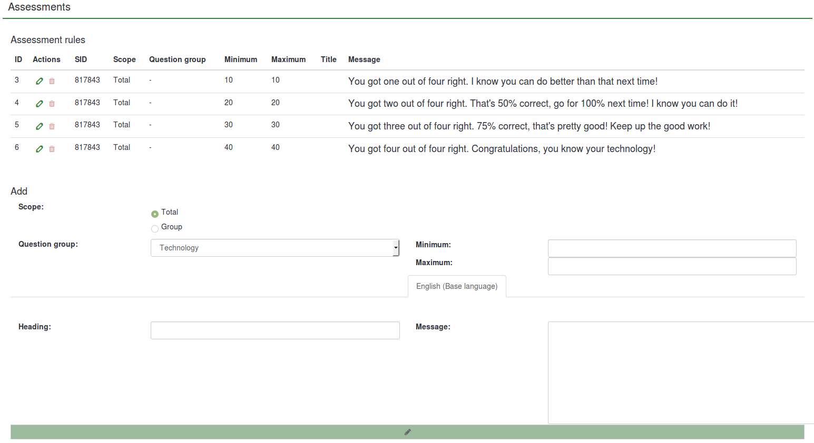Screen dimensions: 814x443
Task: Click into the Message text area
Action: [680, 372]
